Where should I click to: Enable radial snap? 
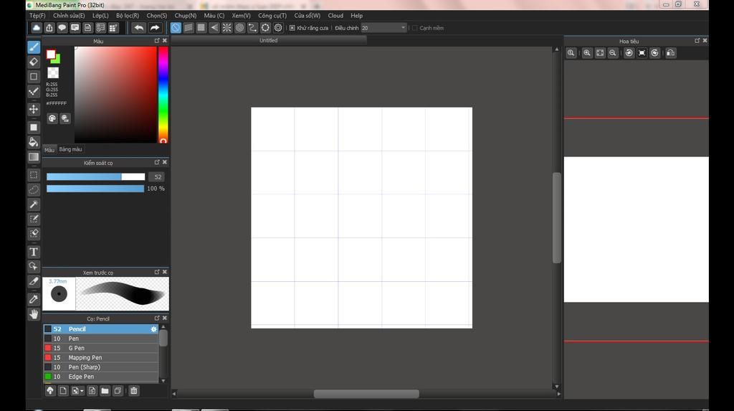(x=227, y=28)
